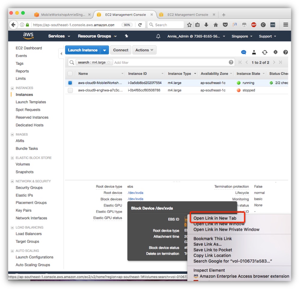Click the Pocket toolbar icon
This screenshot has width=299, height=289.
pyautogui.click(x=225, y=25)
